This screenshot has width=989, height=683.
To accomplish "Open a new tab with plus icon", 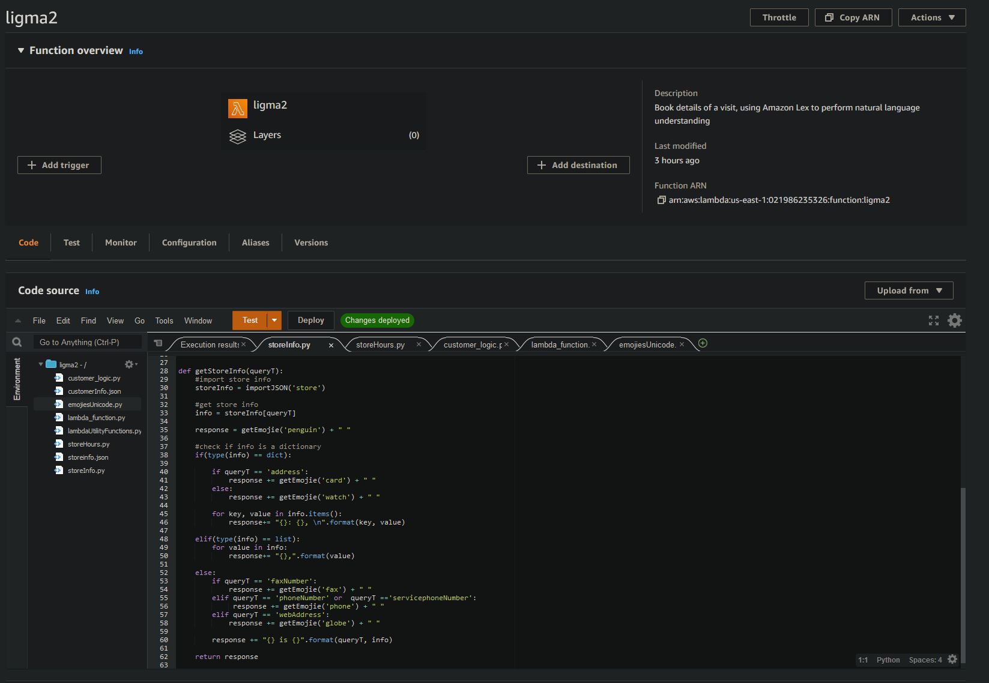I will [x=703, y=343].
